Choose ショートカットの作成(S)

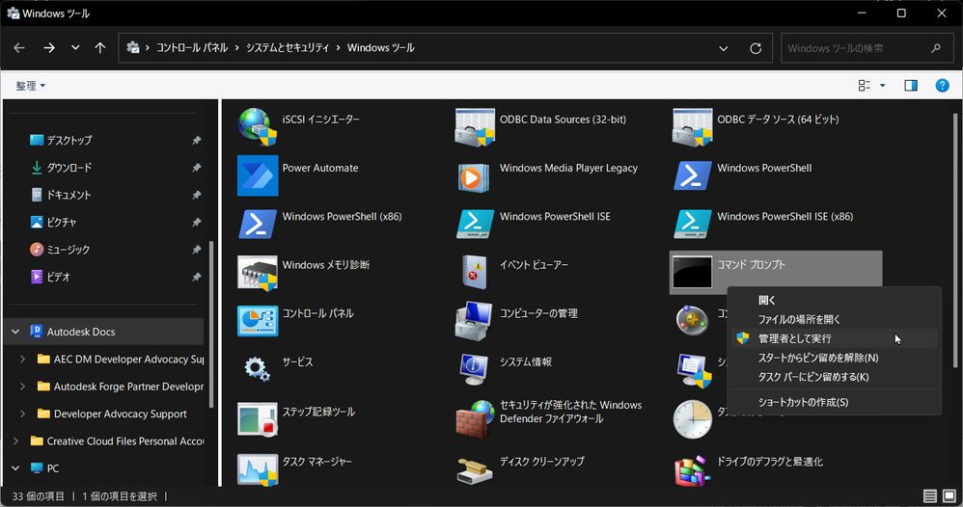tap(834, 402)
